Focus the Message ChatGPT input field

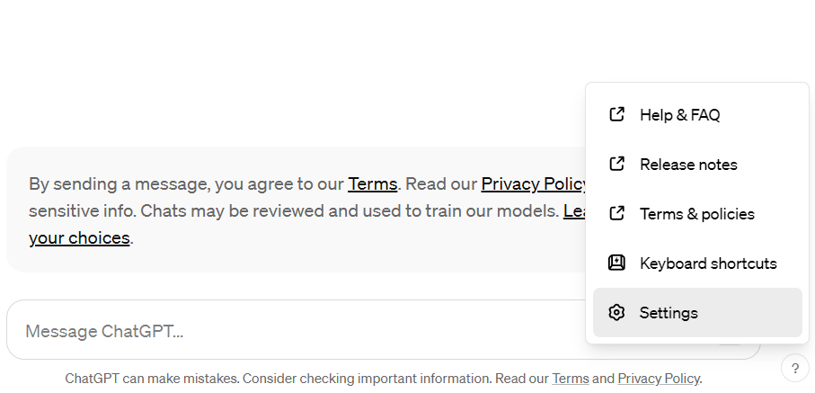tap(270, 331)
